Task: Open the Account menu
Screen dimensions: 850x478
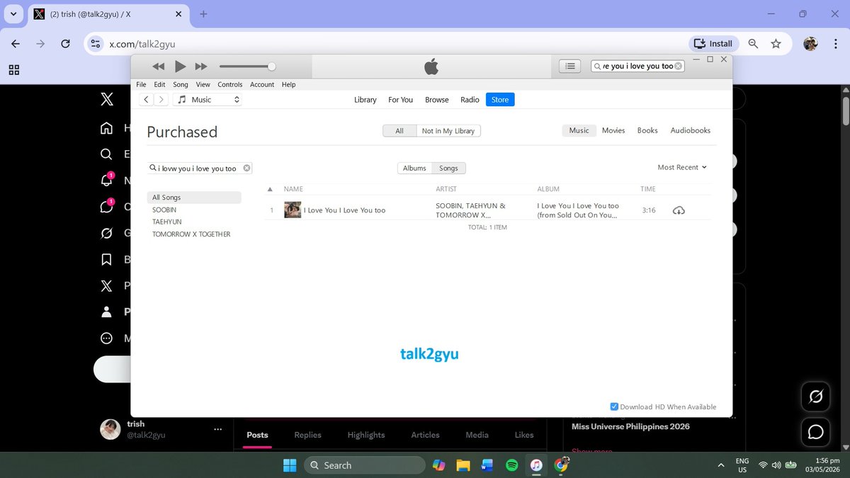Action: (x=262, y=84)
